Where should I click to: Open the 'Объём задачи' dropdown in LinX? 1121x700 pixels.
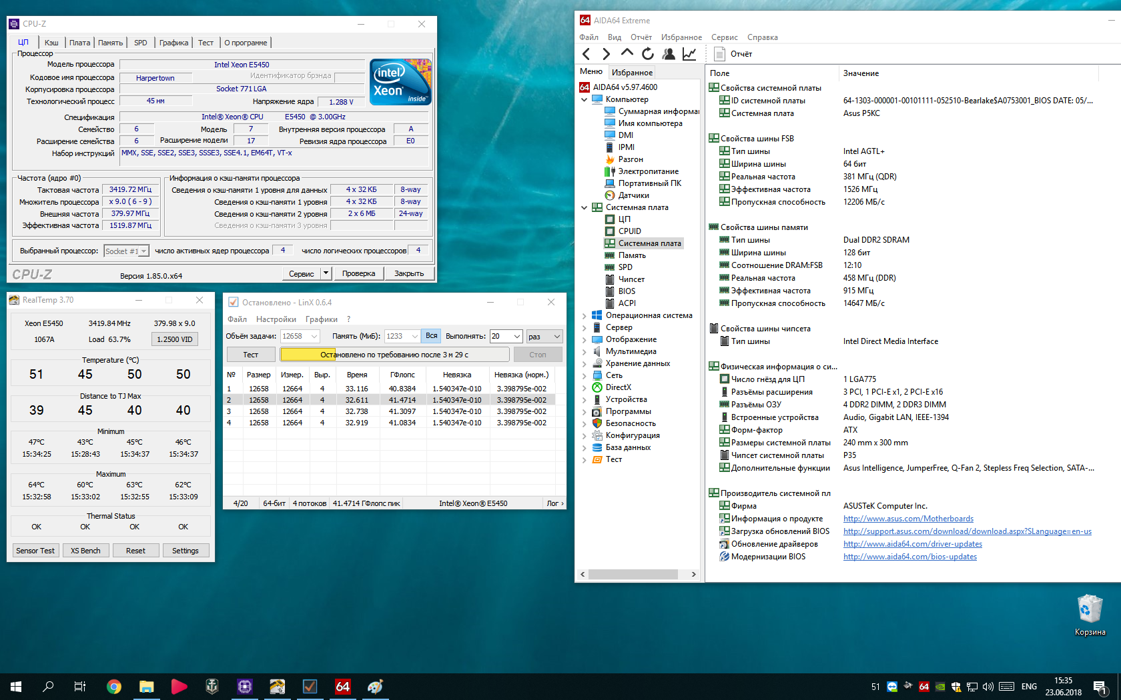(300, 337)
